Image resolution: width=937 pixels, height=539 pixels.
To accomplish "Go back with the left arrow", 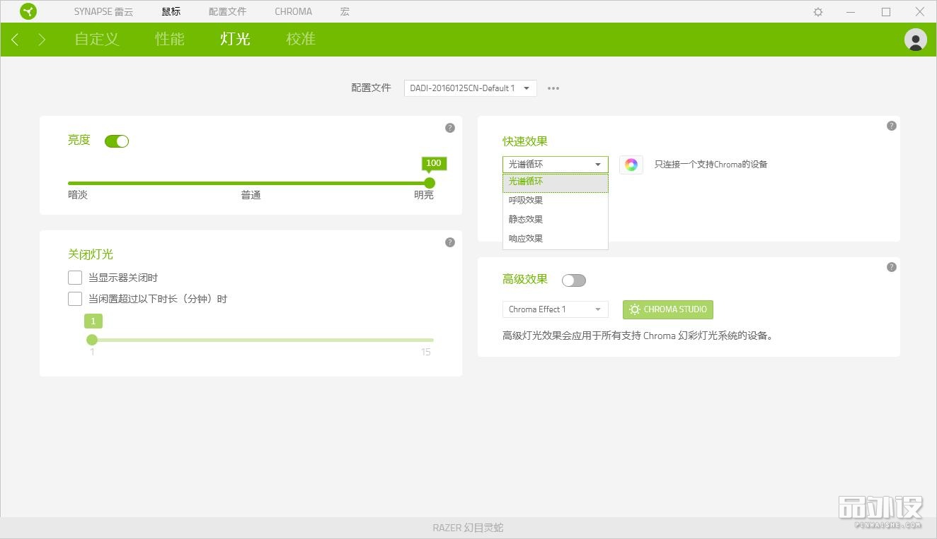I will click(x=15, y=40).
